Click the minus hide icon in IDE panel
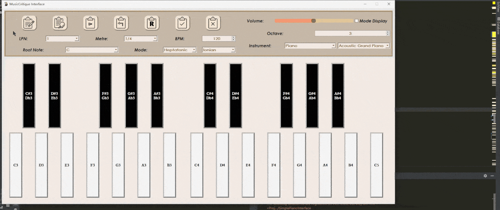This screenshot has height=210, width=500. [492, 176]
